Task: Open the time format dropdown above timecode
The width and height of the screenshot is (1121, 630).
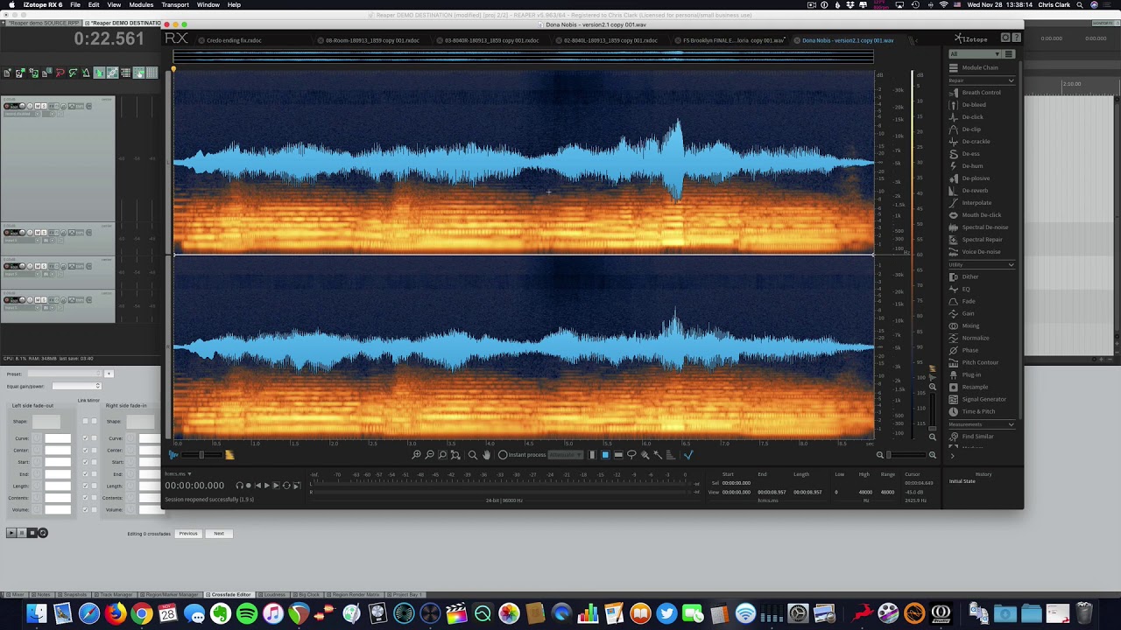Action: click(x=178, y=473)
